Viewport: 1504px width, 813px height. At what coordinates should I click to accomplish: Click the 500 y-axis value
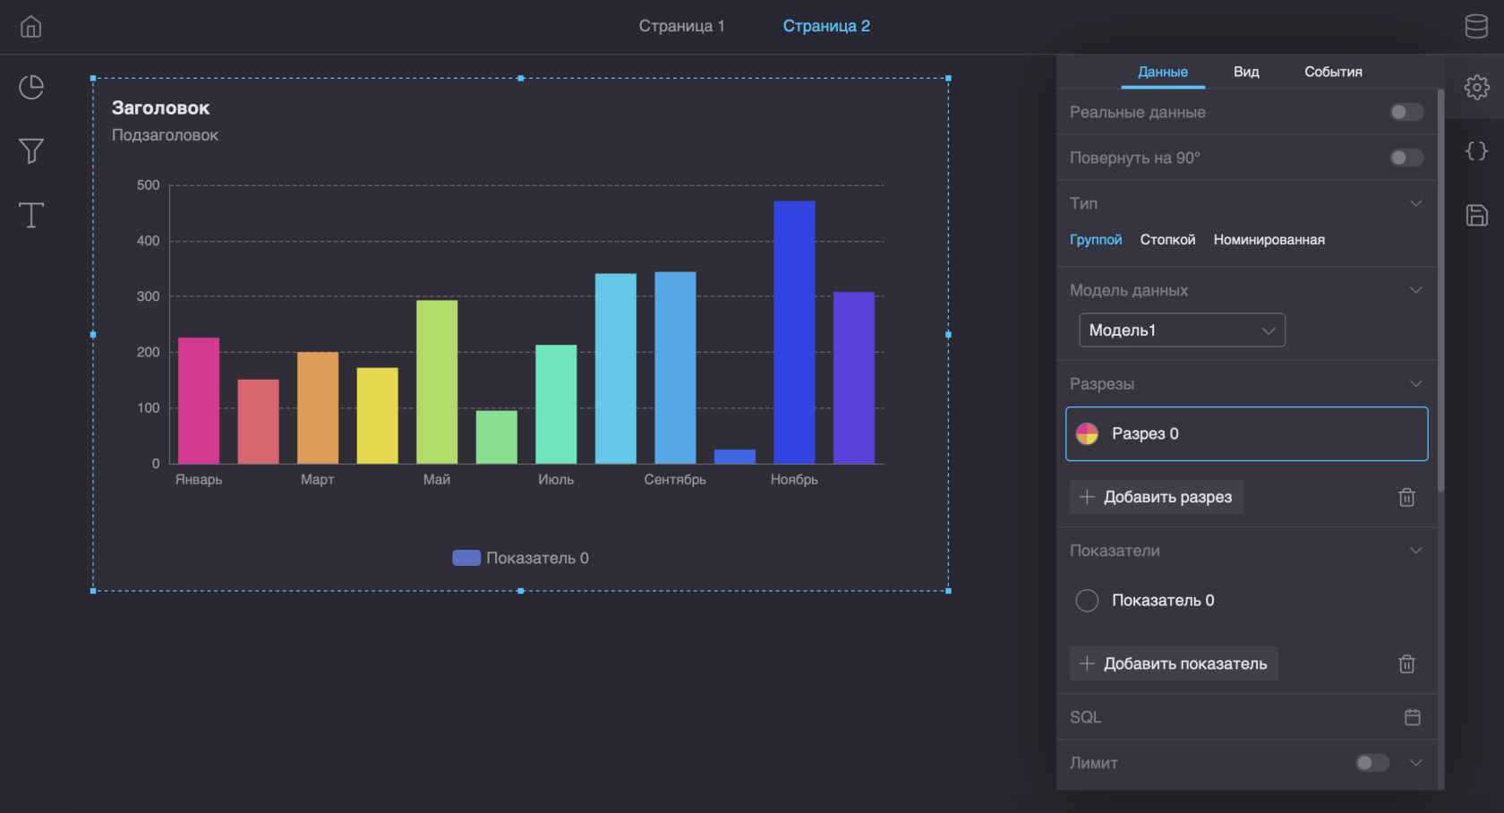[148, 185]
